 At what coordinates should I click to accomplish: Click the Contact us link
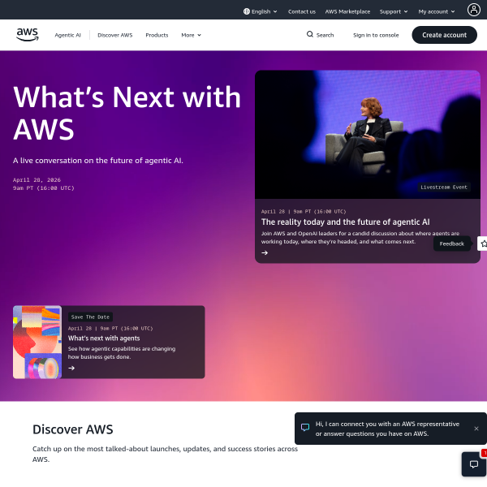click(302, 11)
